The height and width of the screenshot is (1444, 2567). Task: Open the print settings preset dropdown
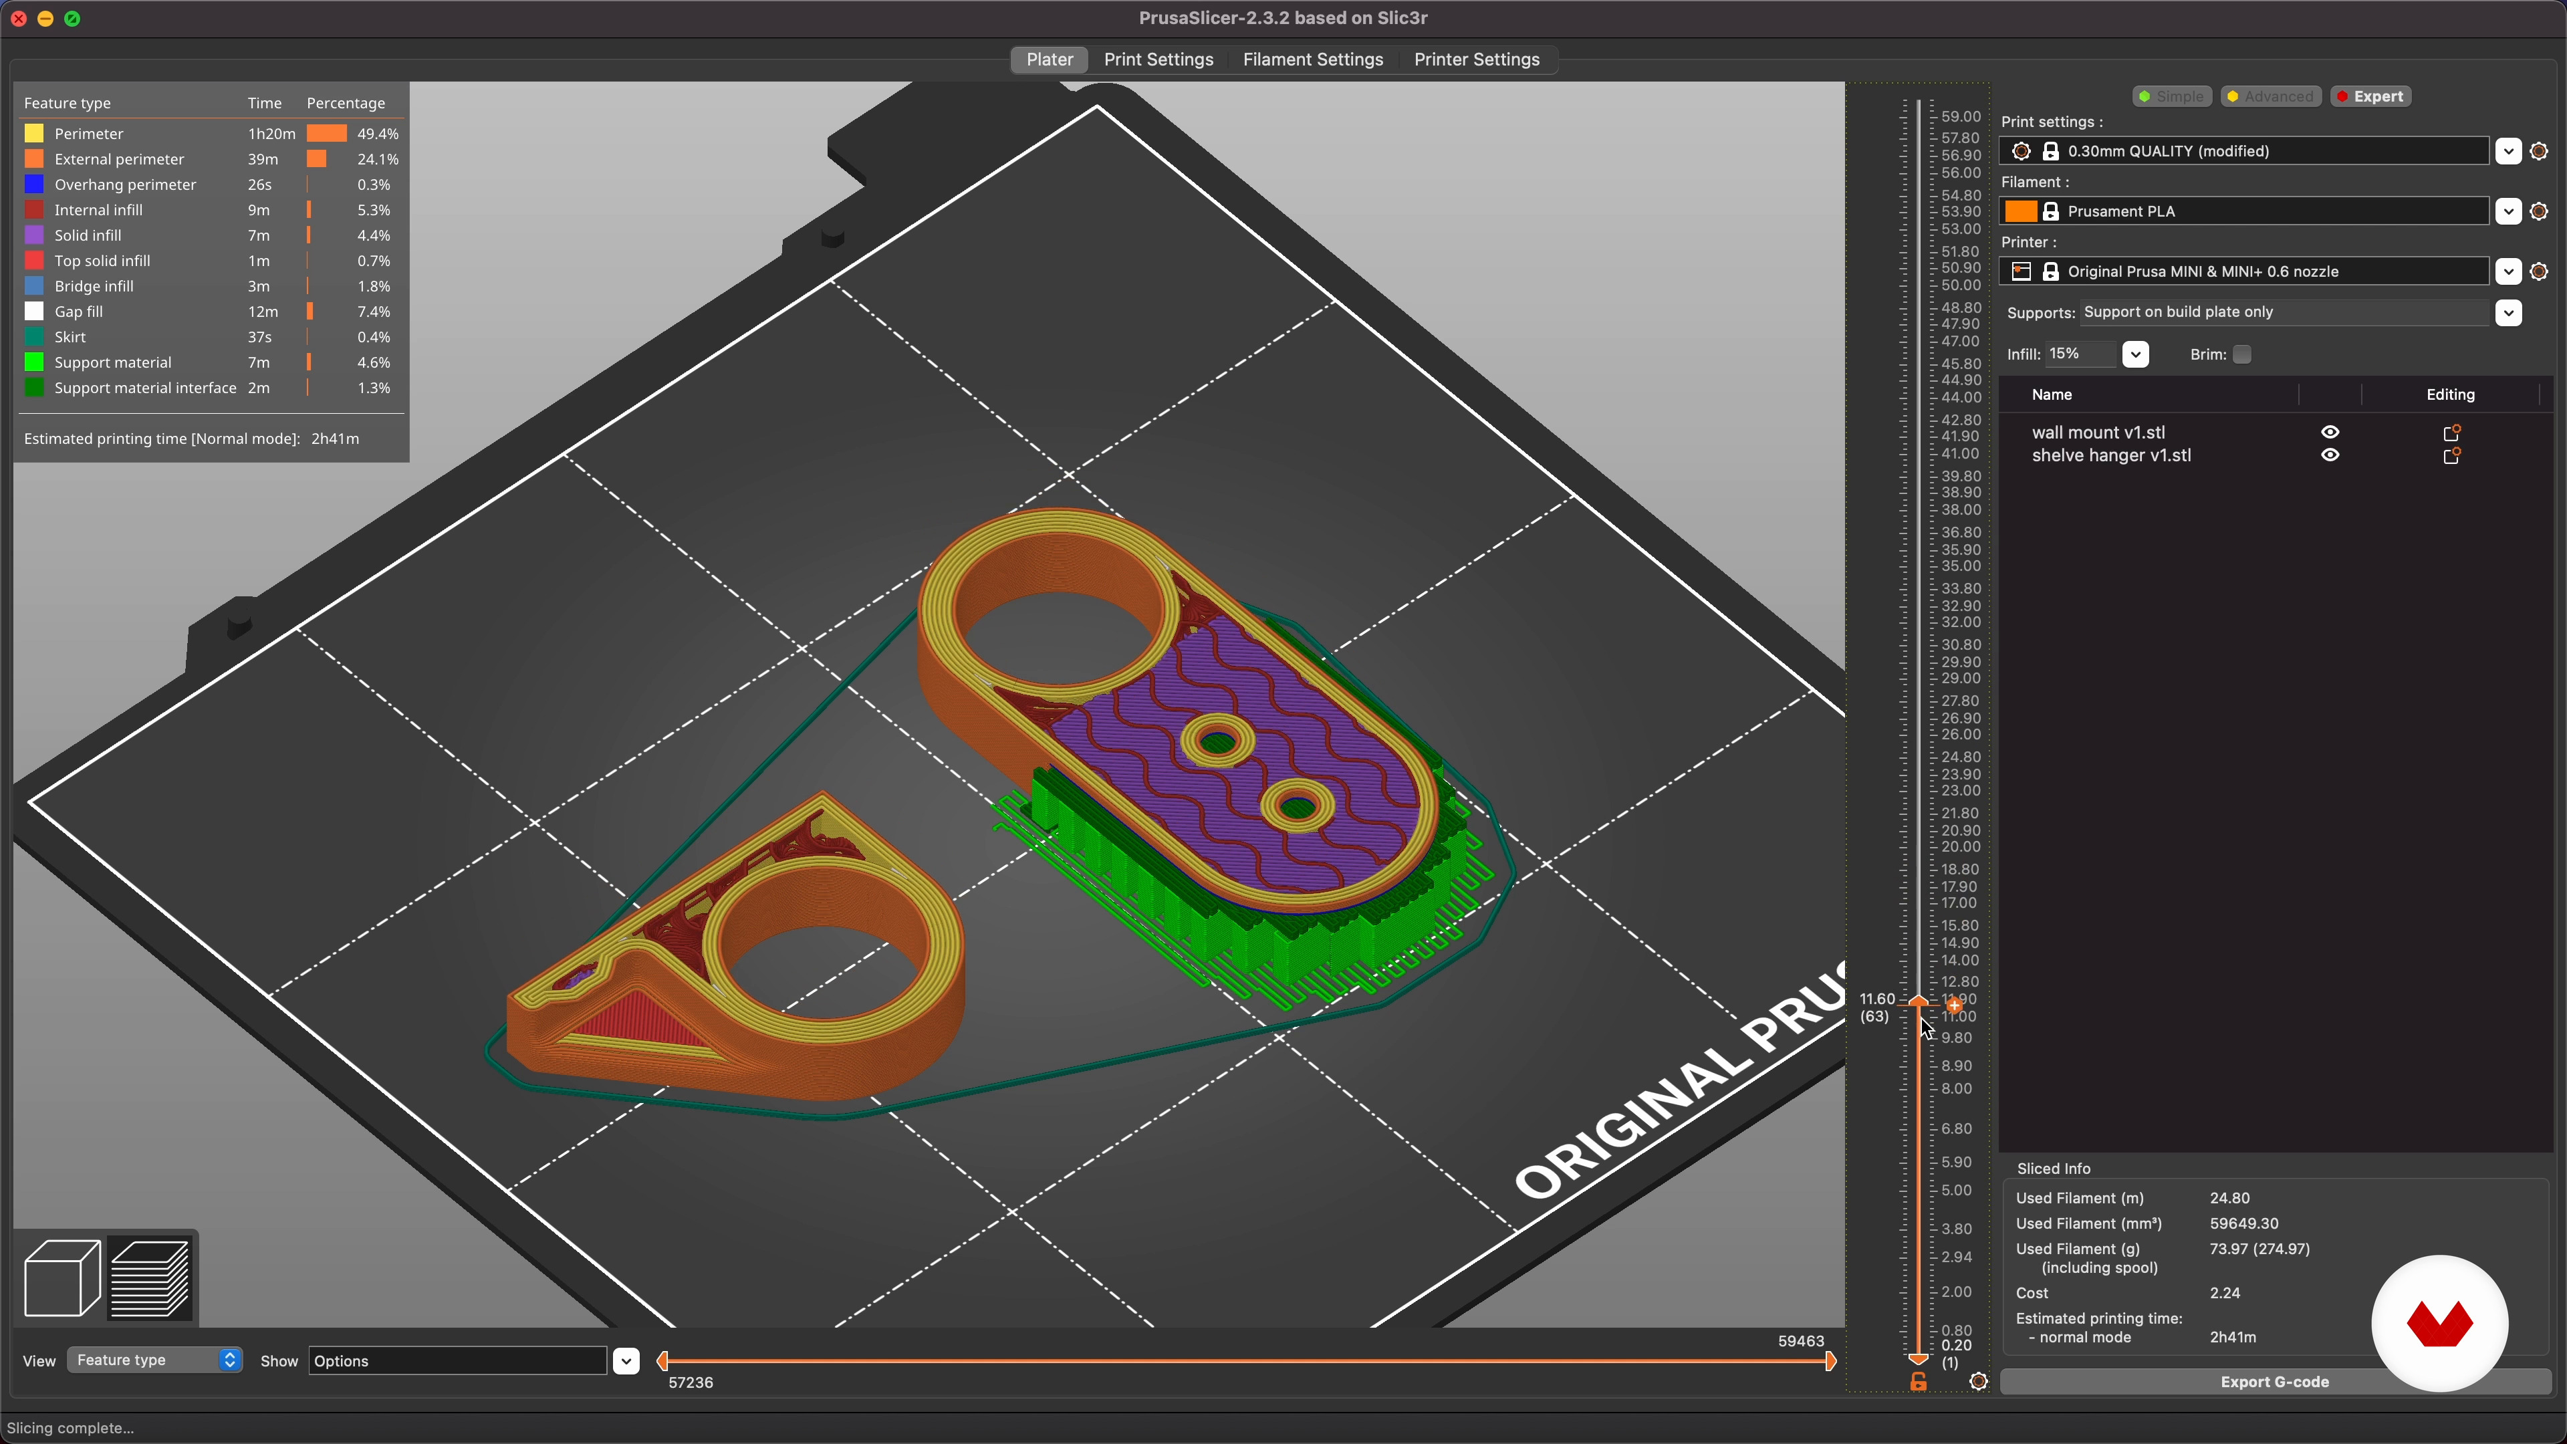[2508, 152]
